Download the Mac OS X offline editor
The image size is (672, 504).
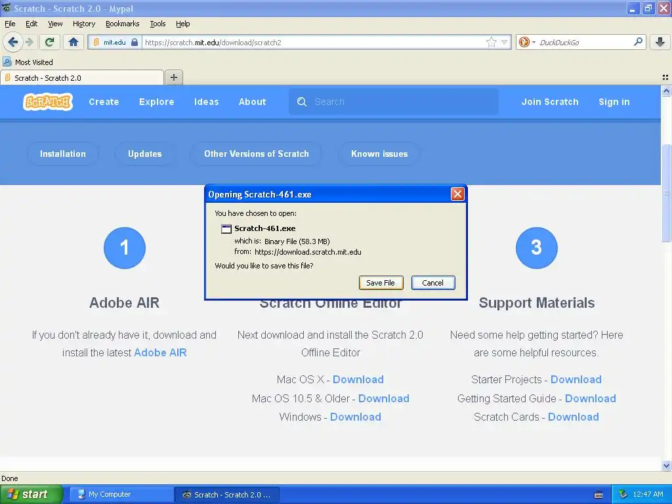point(358,380)
